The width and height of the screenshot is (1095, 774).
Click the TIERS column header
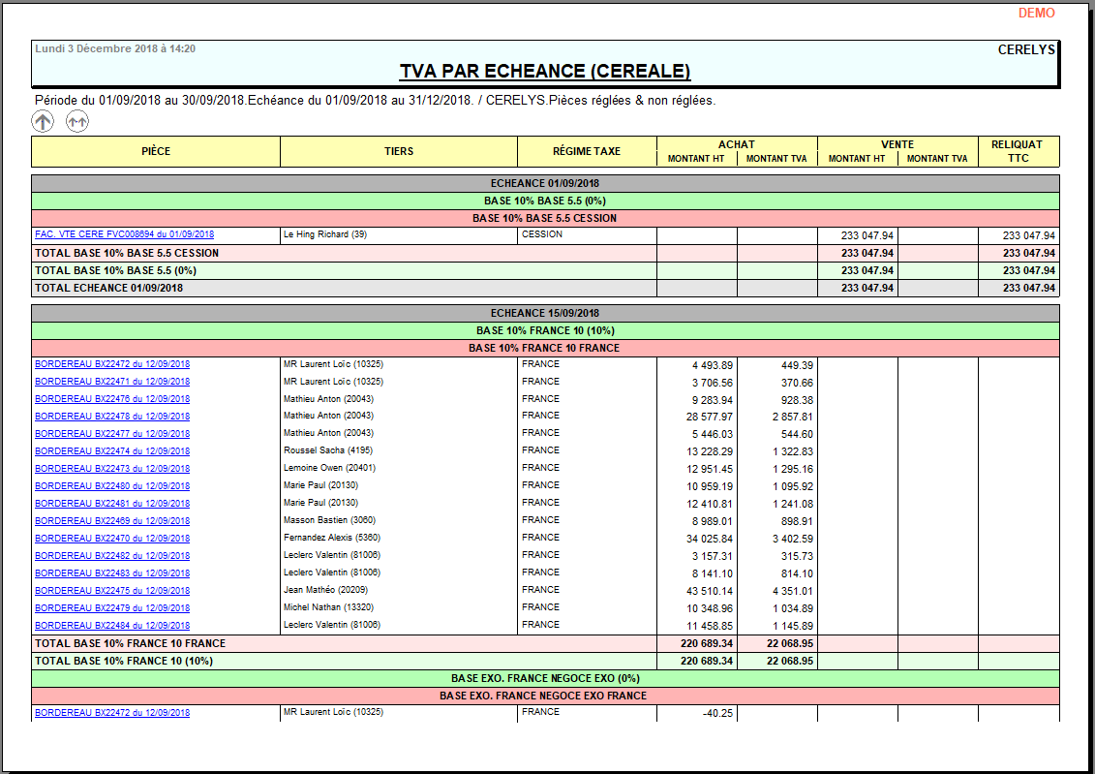(x=398, y=151)
